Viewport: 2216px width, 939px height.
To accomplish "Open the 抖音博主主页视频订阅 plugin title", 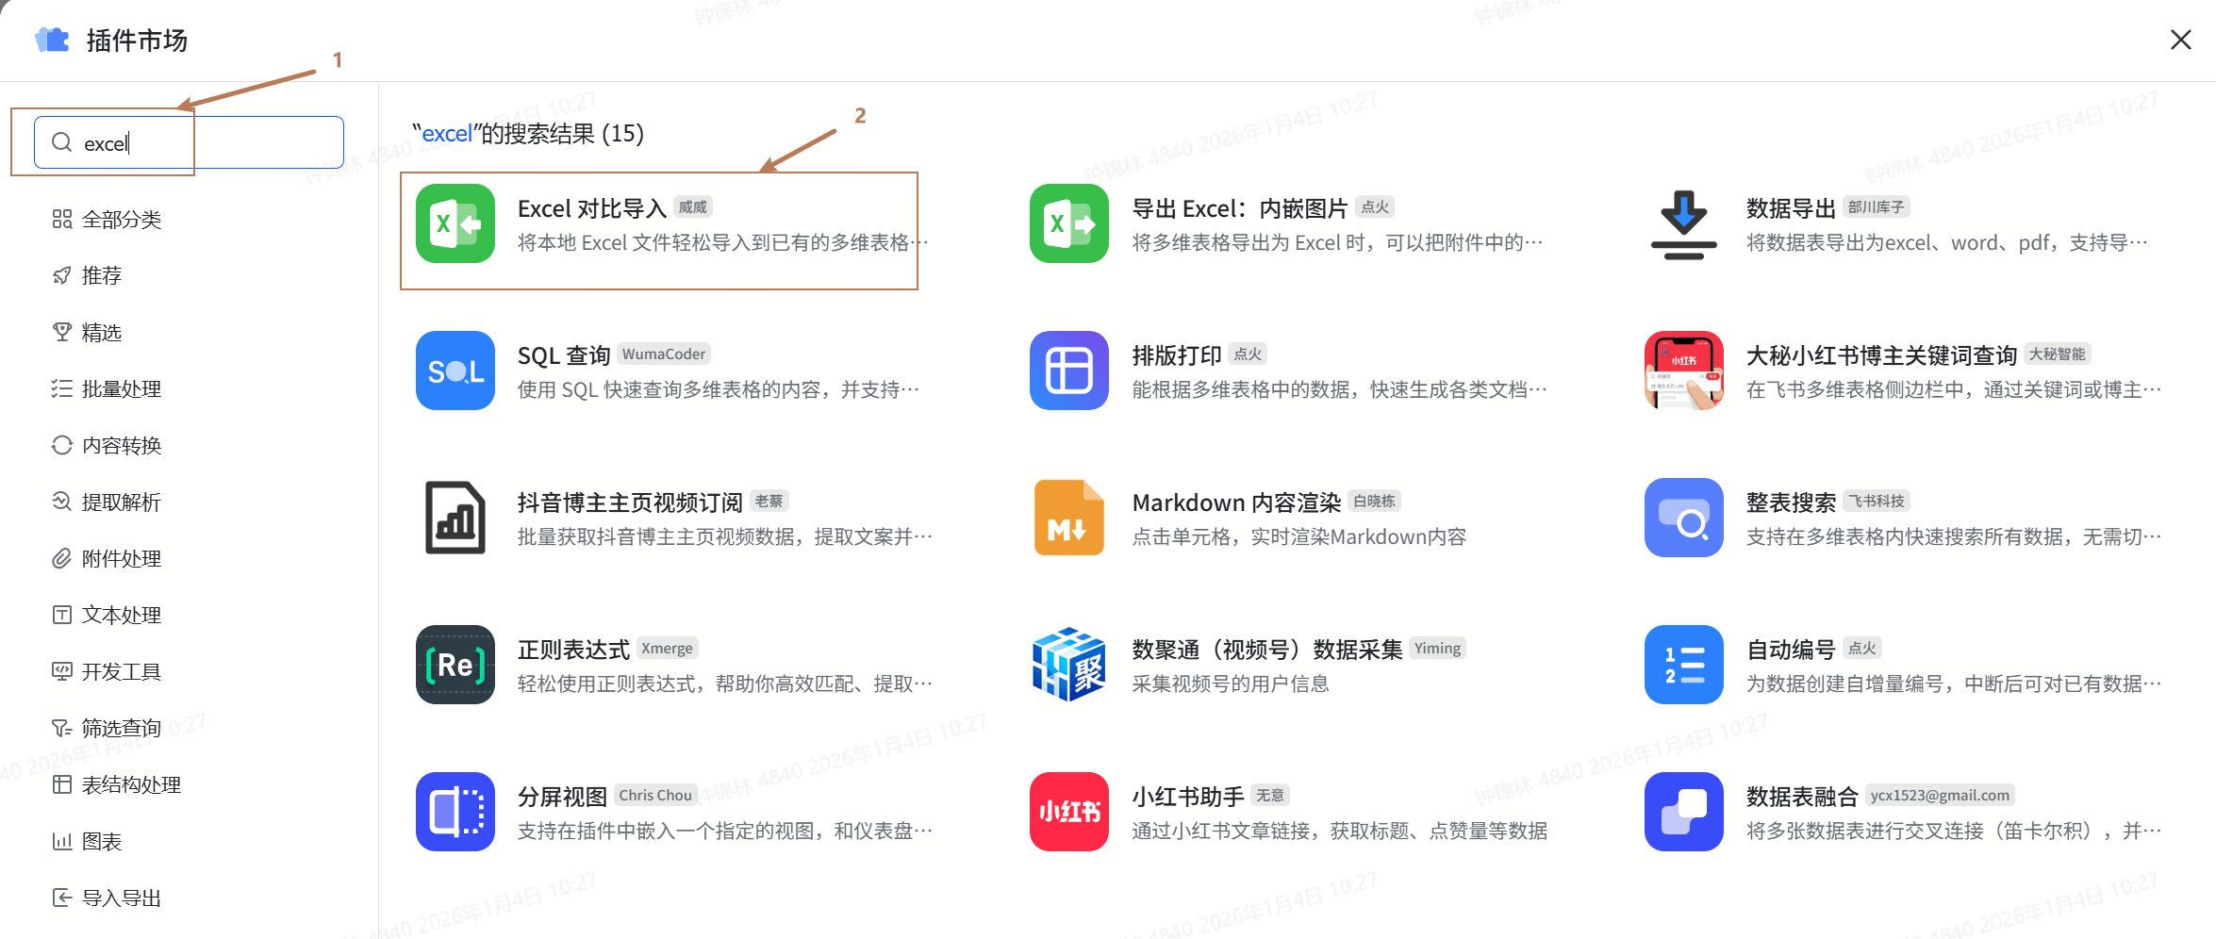I will (629, 502).
